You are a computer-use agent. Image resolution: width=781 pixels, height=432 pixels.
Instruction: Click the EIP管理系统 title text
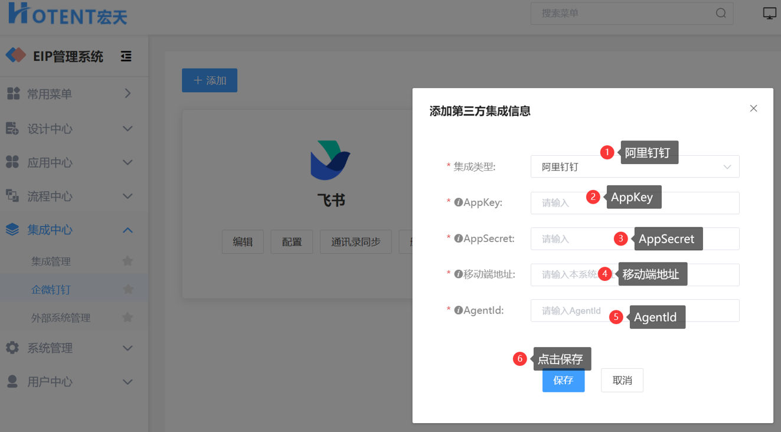[68, 57]
